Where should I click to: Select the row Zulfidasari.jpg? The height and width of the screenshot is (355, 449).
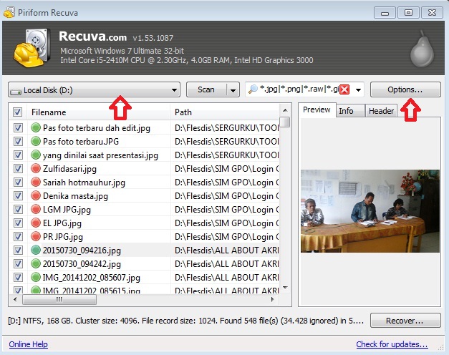(x=144, y=168)
